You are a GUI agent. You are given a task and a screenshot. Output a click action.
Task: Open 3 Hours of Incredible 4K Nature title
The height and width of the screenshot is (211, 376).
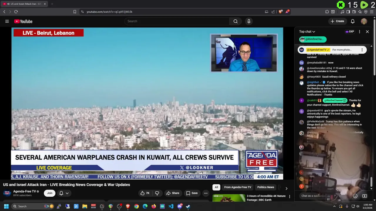coord(266,198)
